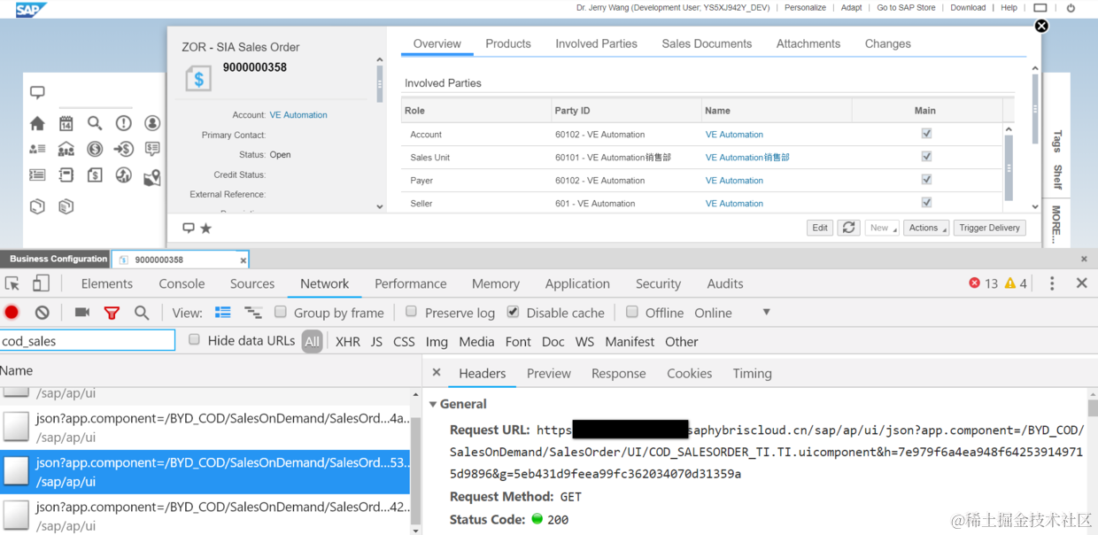1098x535 pixels.
Task: Filter requests by XHR type
Action: pos(348,341)
